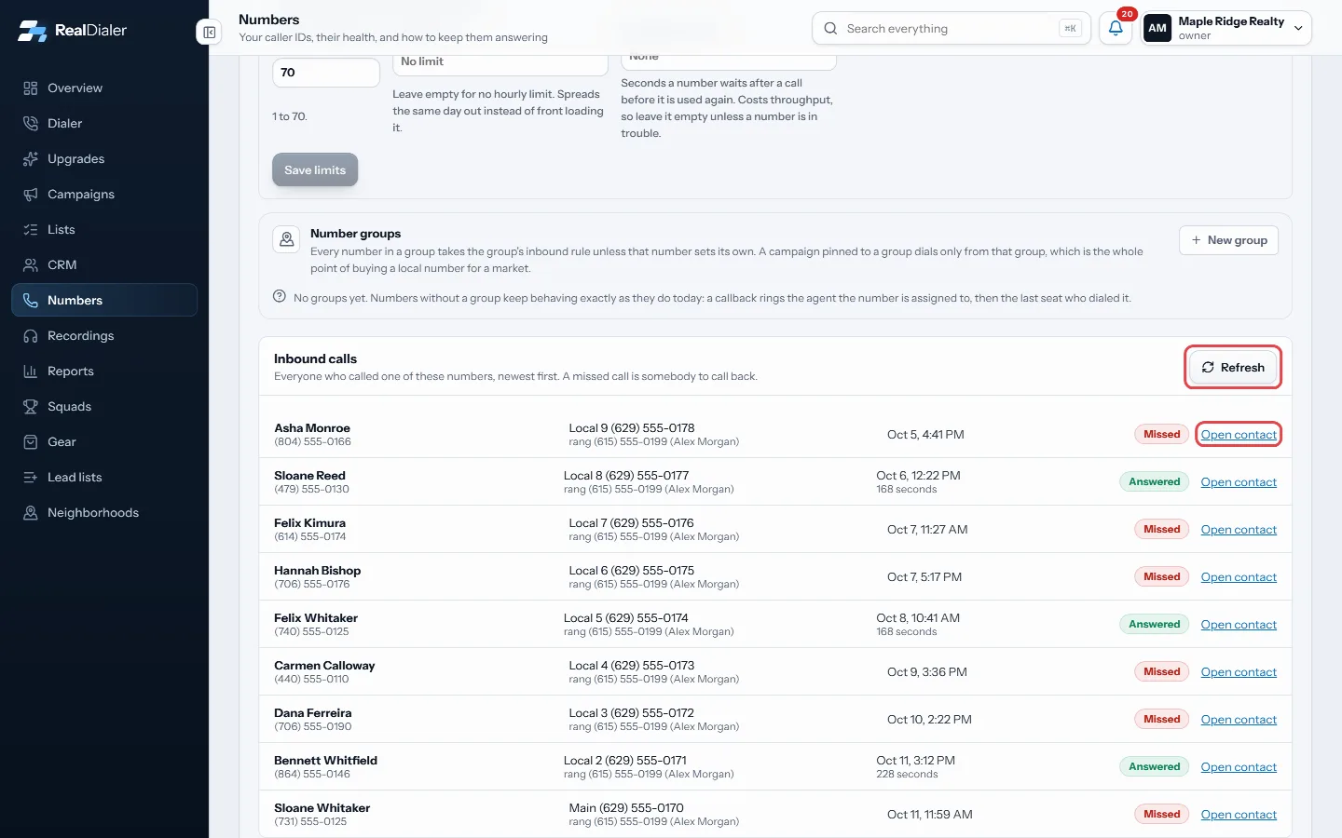Click the Dialer phone icon in sidebar
Viewport: 1342px width, 838px height.
31,124
